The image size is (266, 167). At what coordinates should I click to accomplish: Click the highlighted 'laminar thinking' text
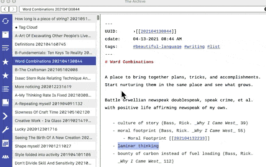[138, 146]
